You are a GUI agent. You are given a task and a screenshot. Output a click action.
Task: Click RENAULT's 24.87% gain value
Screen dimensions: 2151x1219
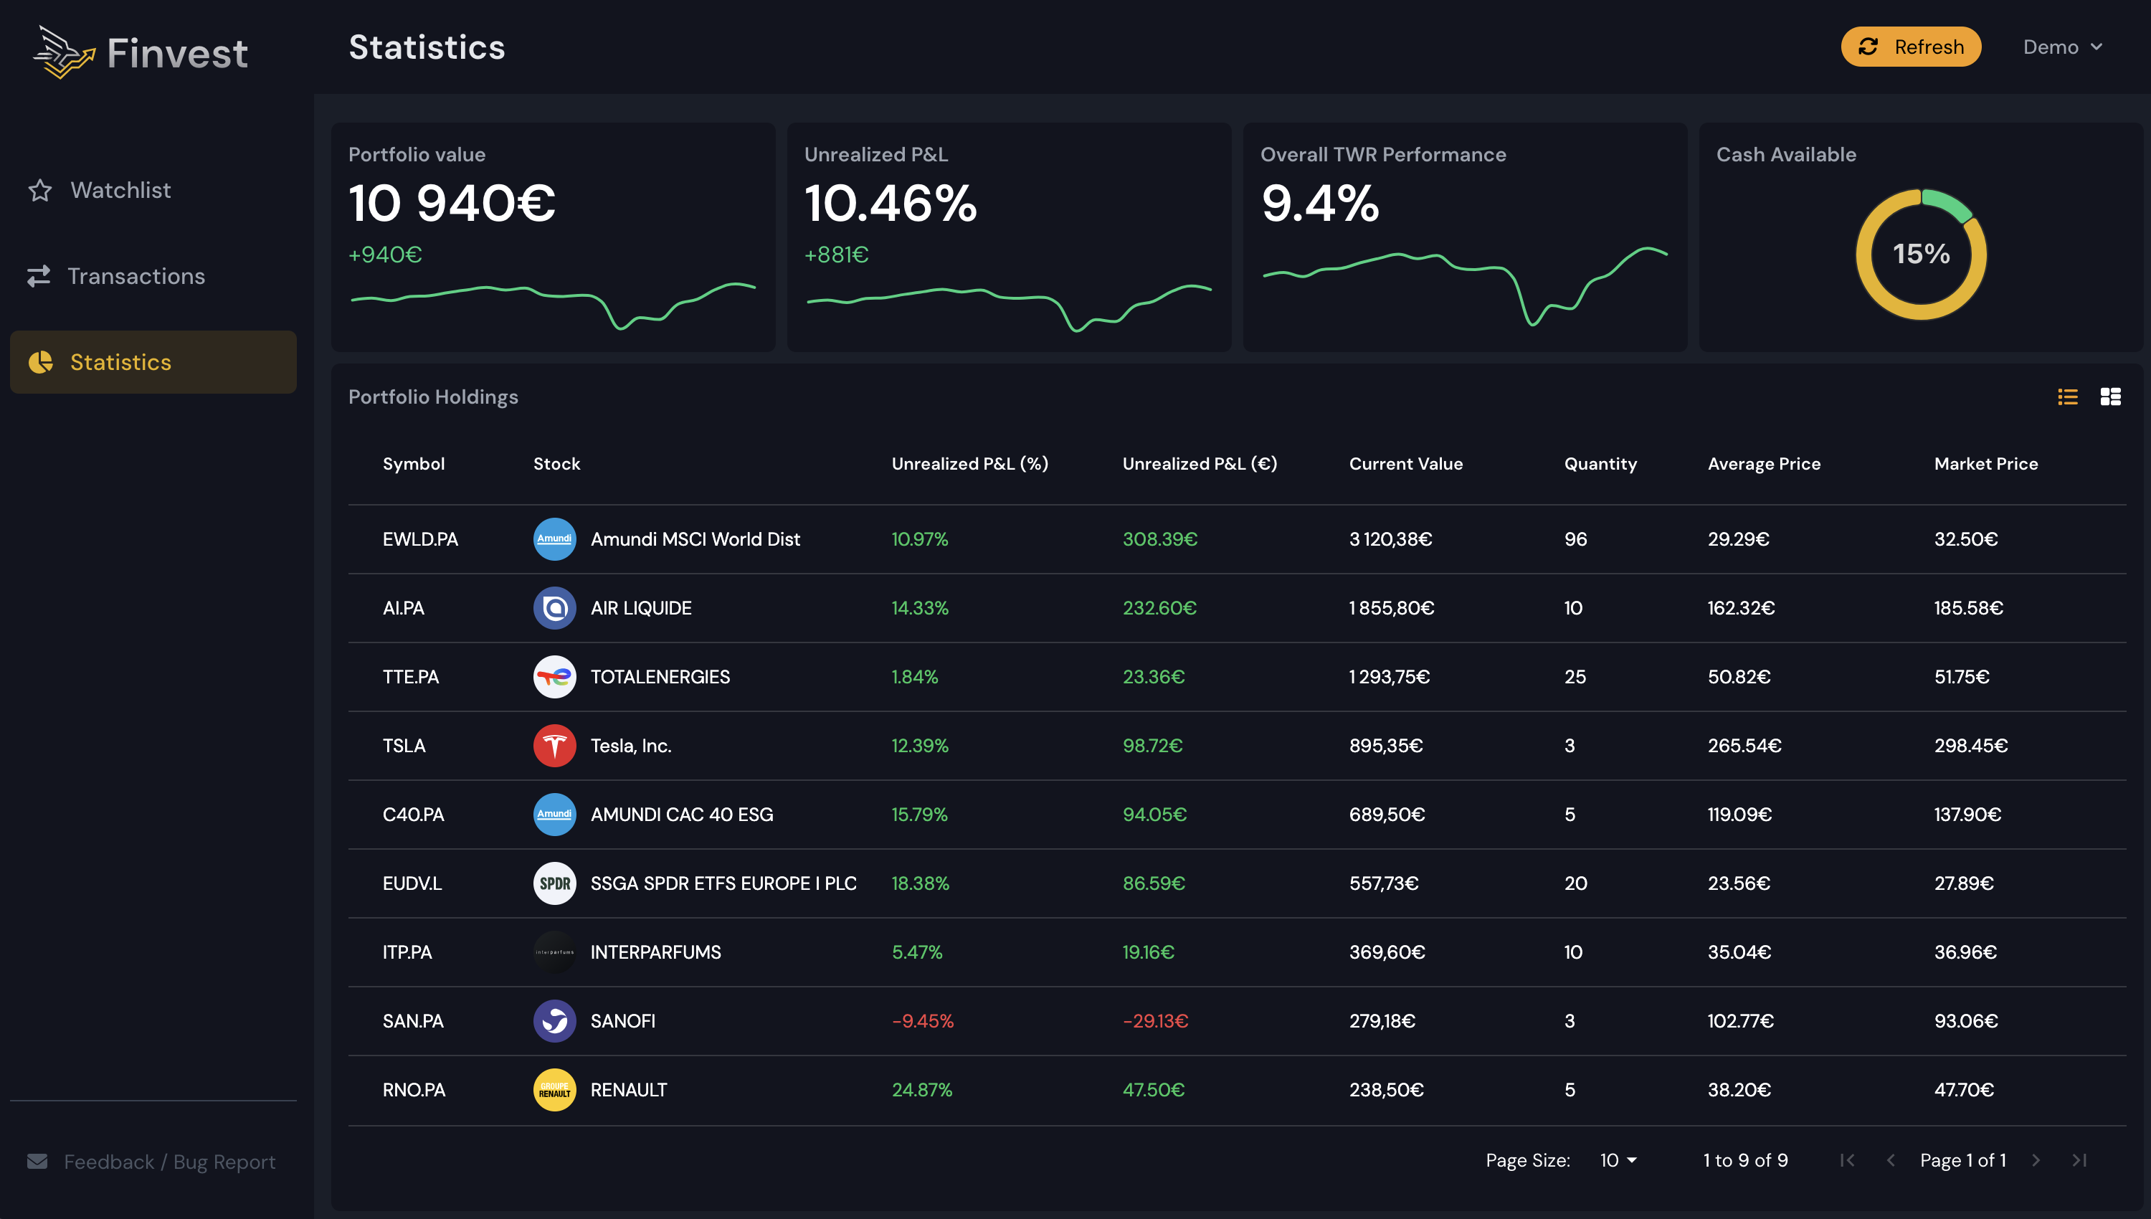pos(921,1090)
